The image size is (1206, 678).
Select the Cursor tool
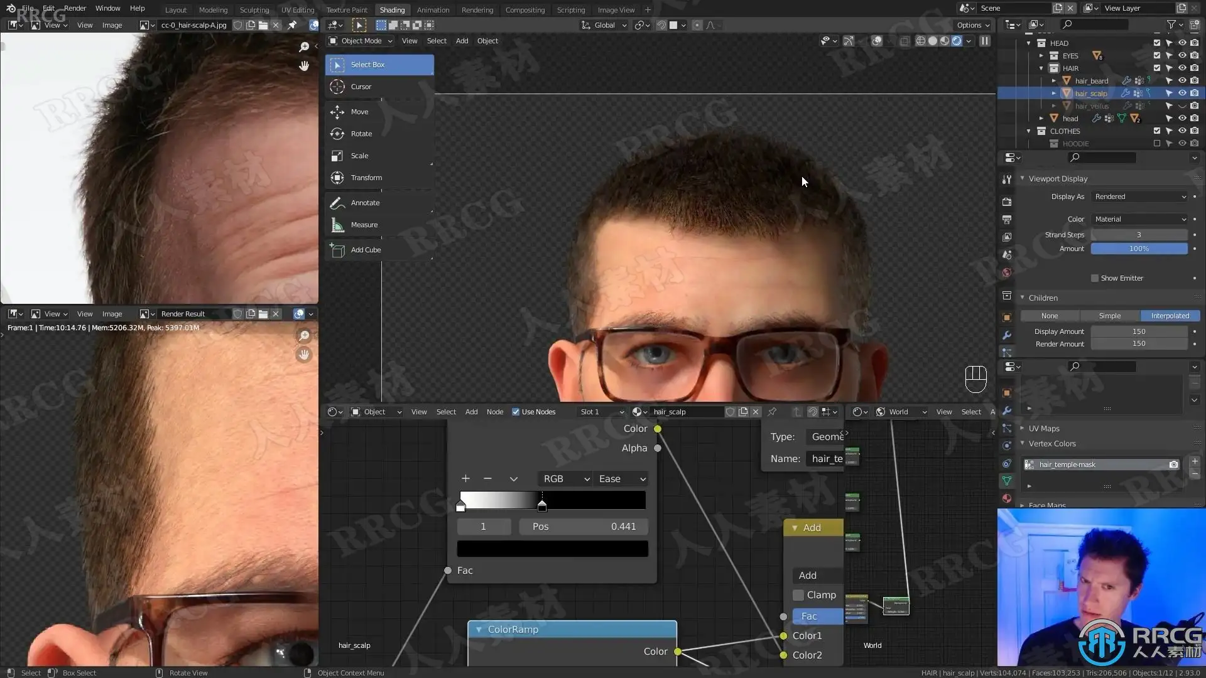[379, 87]
